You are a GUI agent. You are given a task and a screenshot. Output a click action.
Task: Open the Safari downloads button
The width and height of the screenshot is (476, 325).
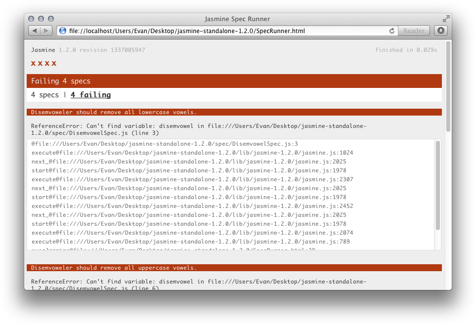[441, 31]
